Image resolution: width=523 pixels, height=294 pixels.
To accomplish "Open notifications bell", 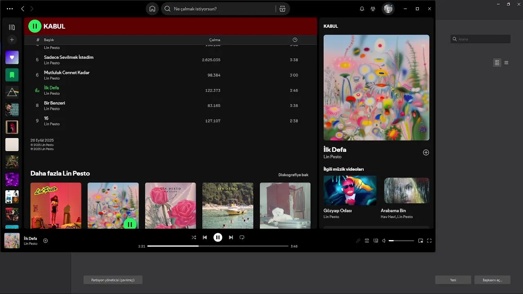I will pos(362,9).
